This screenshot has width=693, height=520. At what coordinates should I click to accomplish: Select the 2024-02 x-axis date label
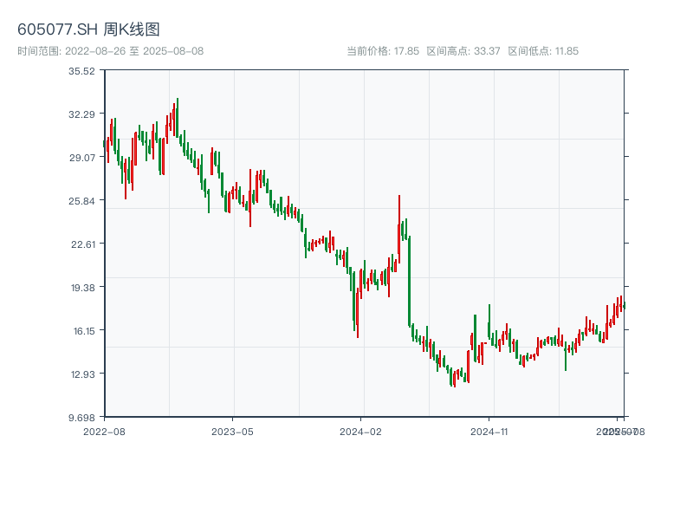[x=361, y=431]
